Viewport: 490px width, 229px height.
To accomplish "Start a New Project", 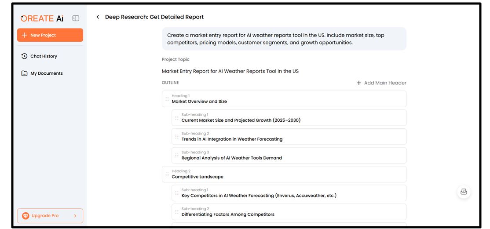I will (50, 35).
